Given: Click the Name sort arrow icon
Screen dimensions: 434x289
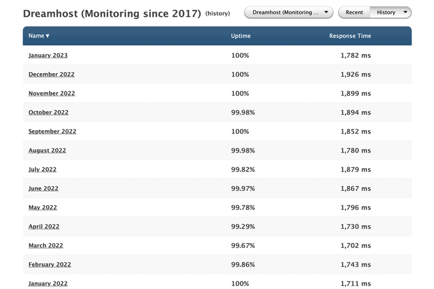Looking at the screenshot, I should pyautogui.click(x=47, y=36).
